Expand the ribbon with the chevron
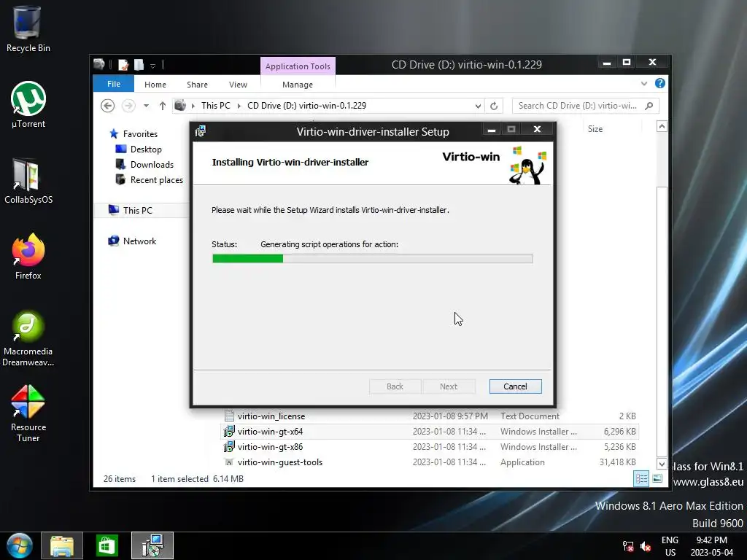 click(x=644, y=83)
